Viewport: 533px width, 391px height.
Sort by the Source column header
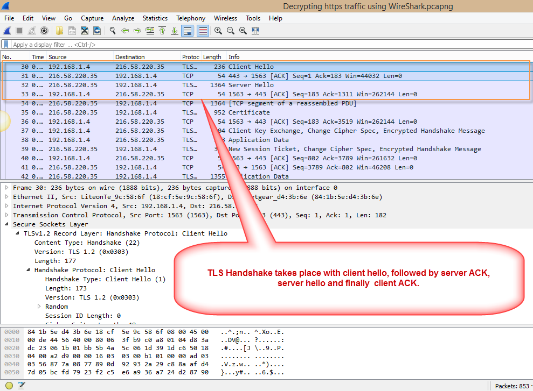(x=80, y=57)
